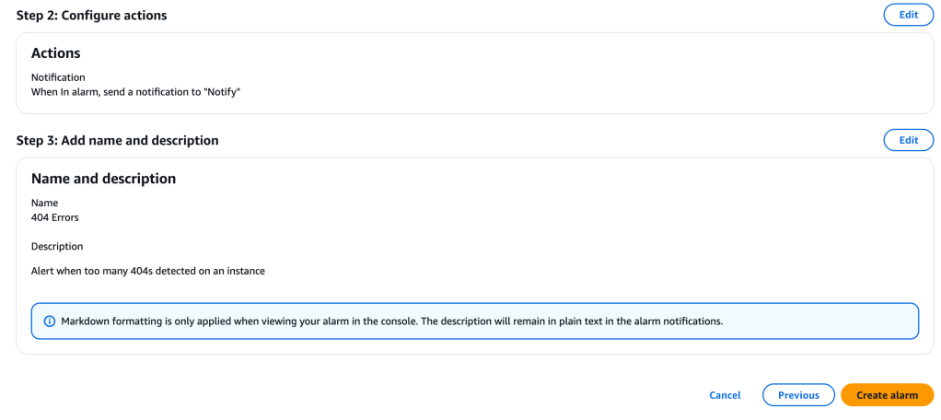Click the Description field label
The height and width of the screenshot is (420, 941).
57,247
